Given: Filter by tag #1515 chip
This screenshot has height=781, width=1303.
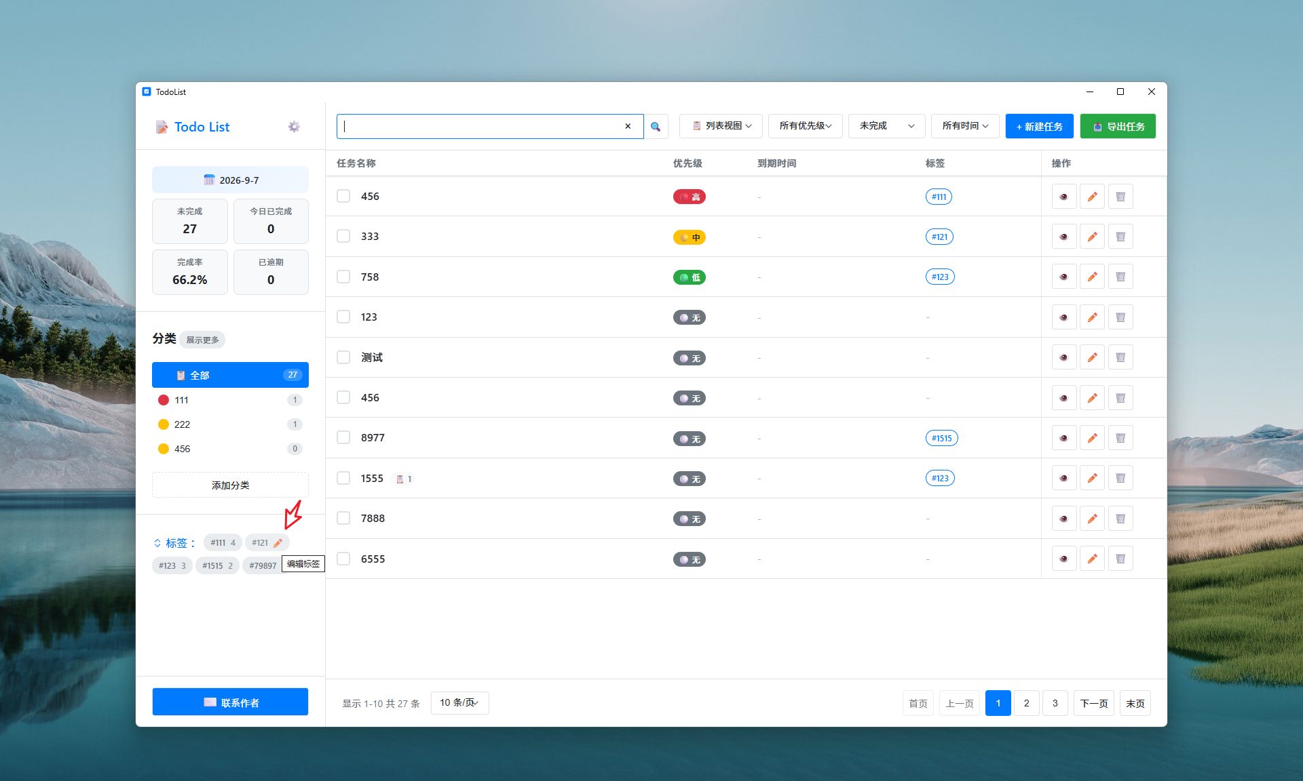Looking at the screenshot, I should (217, 565).
